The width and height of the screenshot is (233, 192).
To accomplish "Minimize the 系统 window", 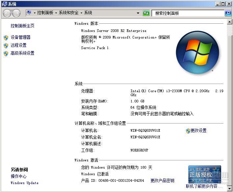I will 218,4.
